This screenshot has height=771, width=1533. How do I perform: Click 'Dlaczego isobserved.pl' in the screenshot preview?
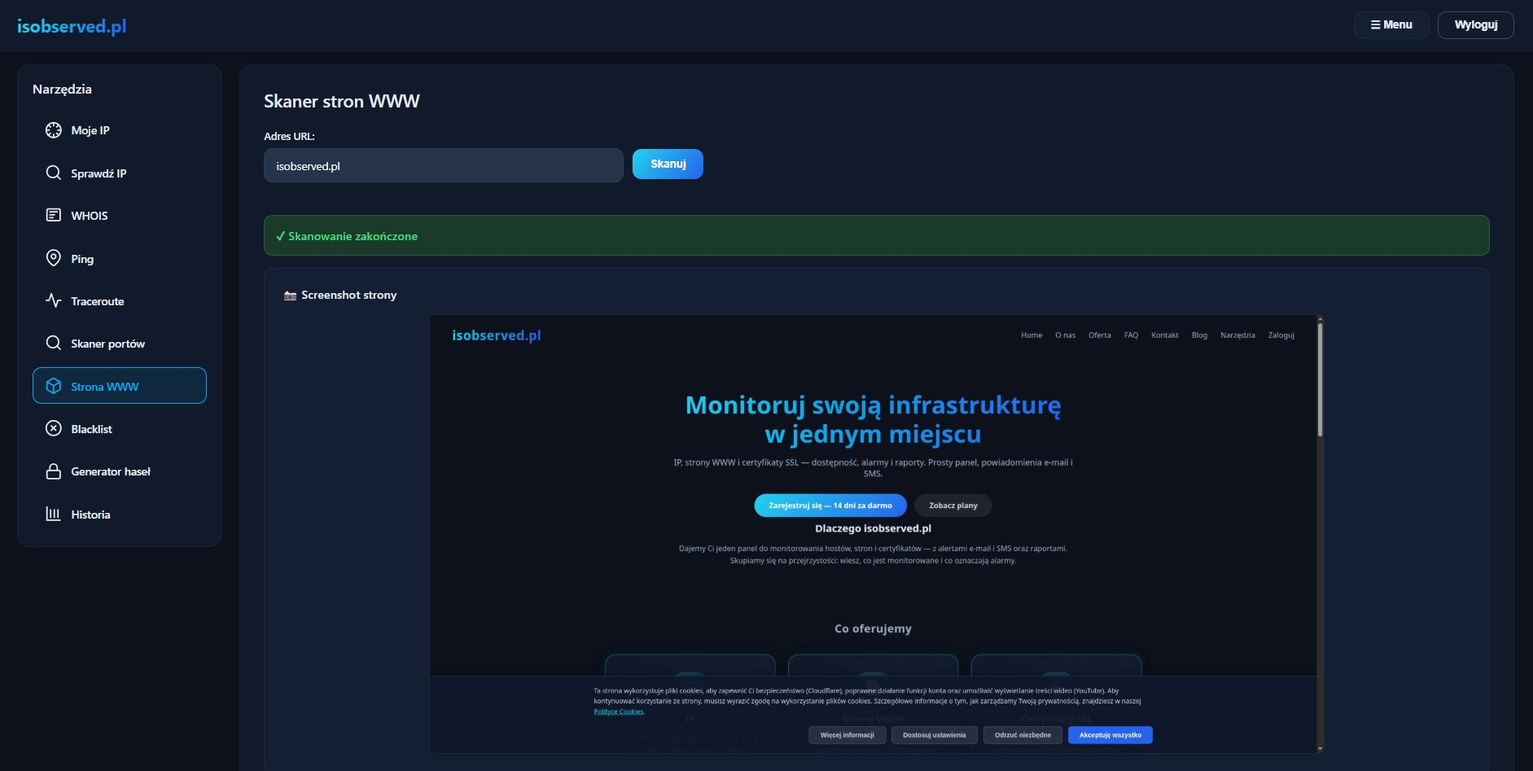click(x=874, y=528)
